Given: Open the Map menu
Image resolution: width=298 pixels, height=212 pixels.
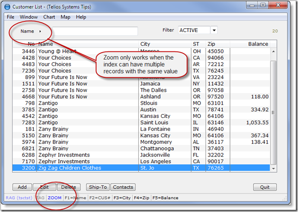Looking at the screenshot, I should [66, 17].
